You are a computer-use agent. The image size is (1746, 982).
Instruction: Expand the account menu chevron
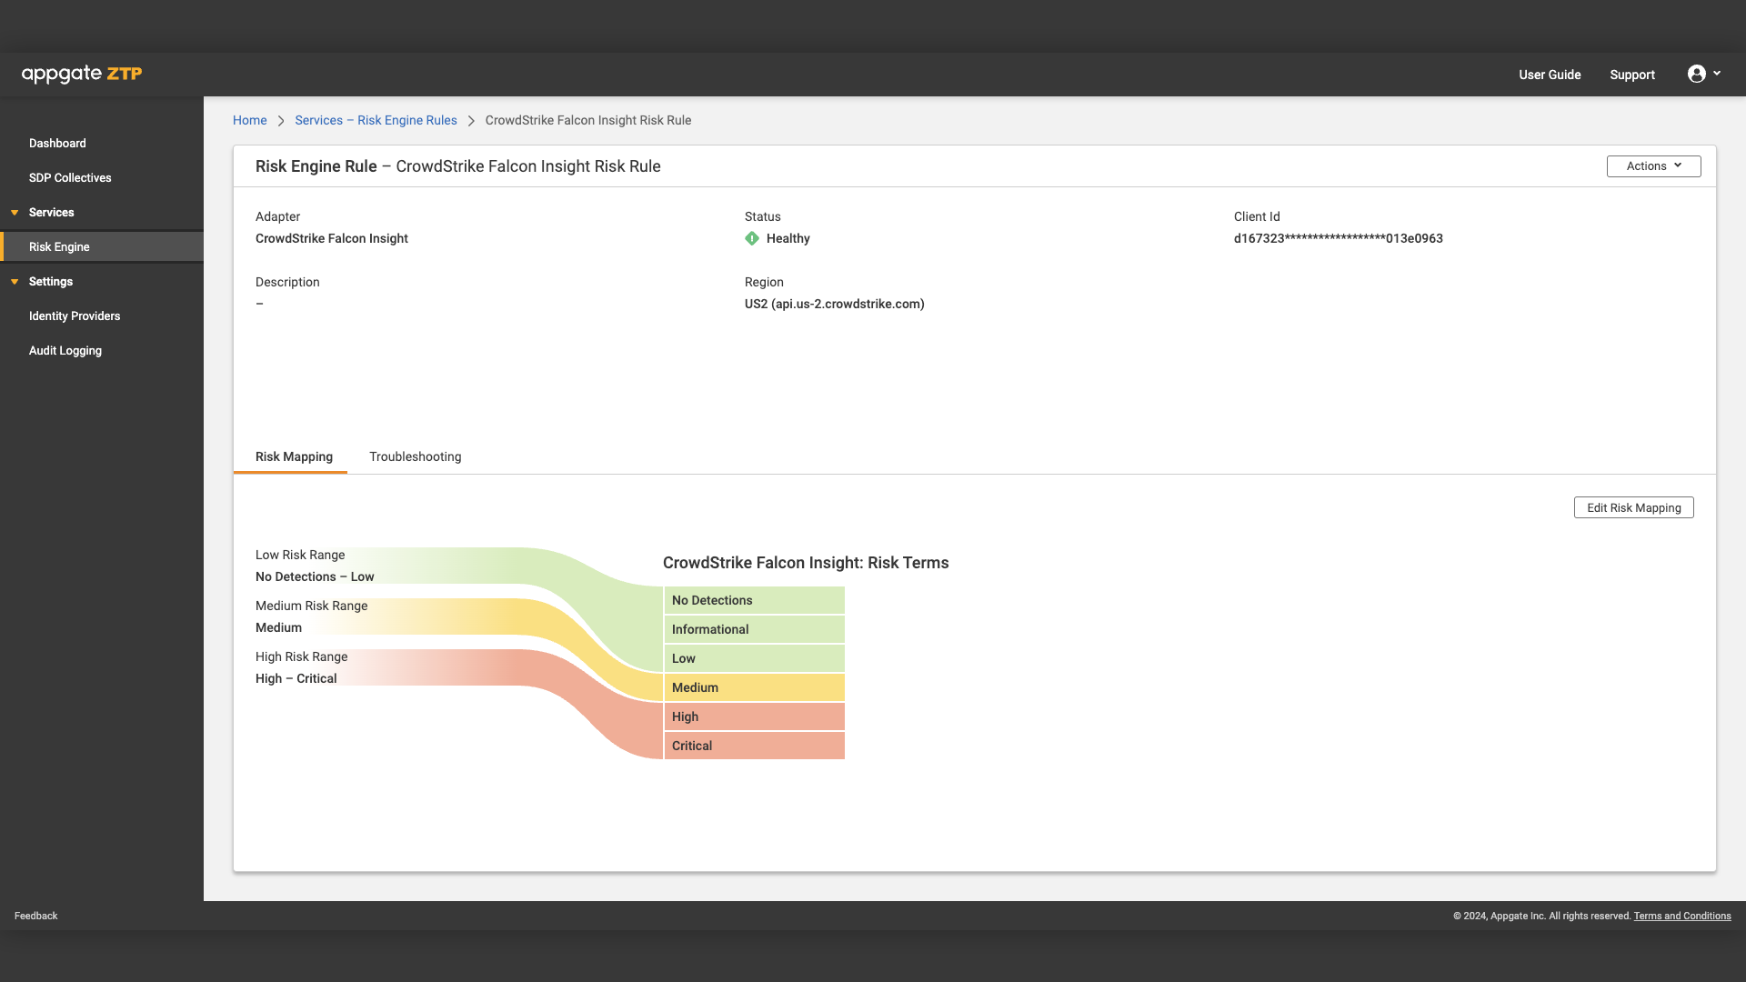coord(1717,73)
